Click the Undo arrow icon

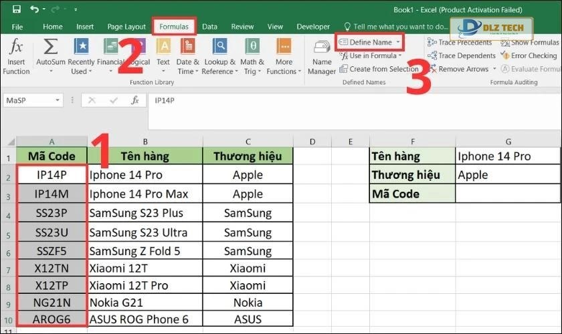pyautogui.click(x=34, y=9)
